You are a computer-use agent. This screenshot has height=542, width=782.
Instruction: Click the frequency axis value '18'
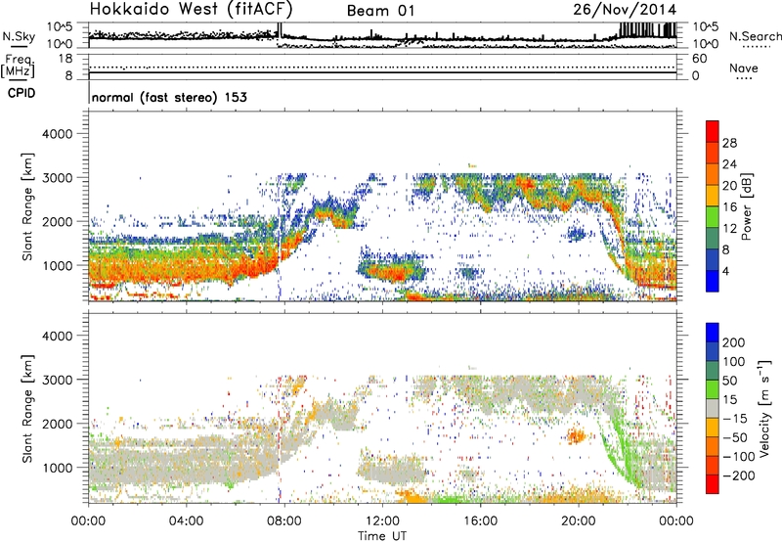(65, 59)
